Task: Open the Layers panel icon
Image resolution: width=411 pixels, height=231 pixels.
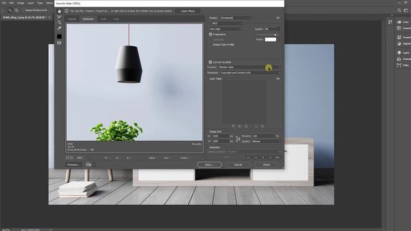Action: [x=399, y=53]
